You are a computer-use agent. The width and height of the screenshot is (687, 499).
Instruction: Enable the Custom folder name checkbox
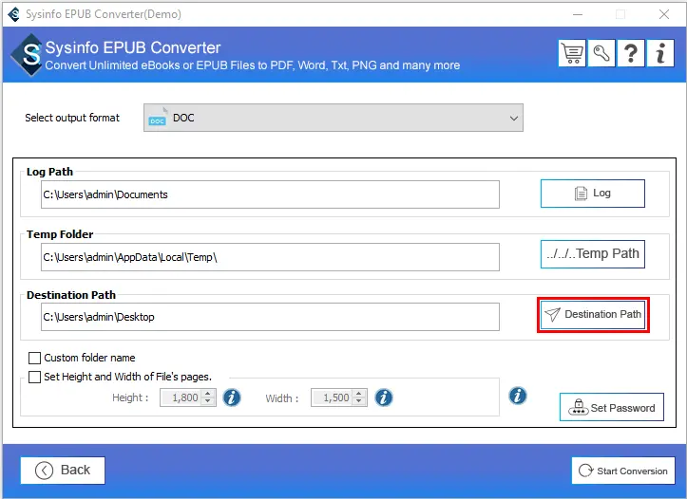[x=35, y=359]
